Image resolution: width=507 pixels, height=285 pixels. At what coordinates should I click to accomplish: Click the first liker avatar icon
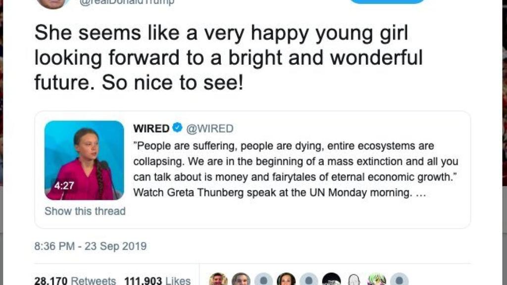pos(218,280)
